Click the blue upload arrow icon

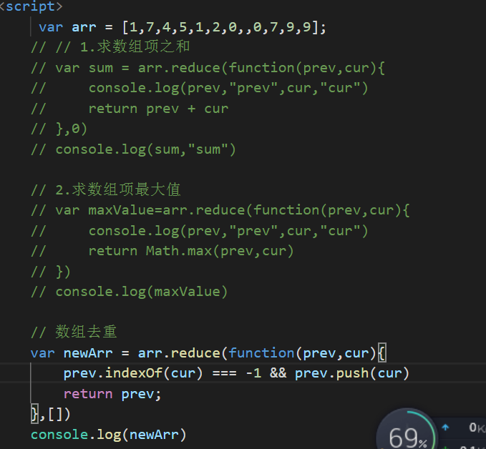[x=445, y=428]
